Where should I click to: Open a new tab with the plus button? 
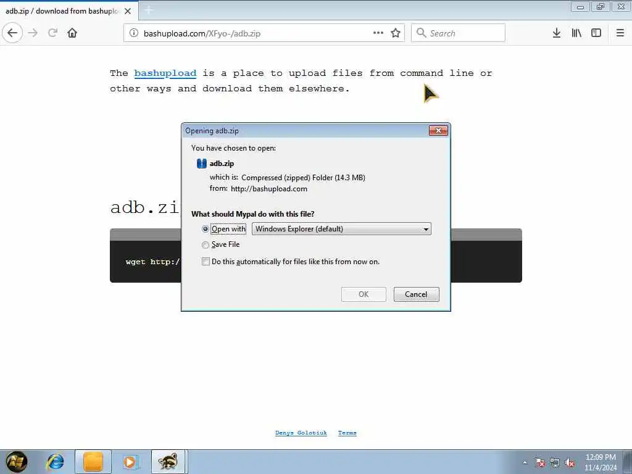click(x=149, y=10)
